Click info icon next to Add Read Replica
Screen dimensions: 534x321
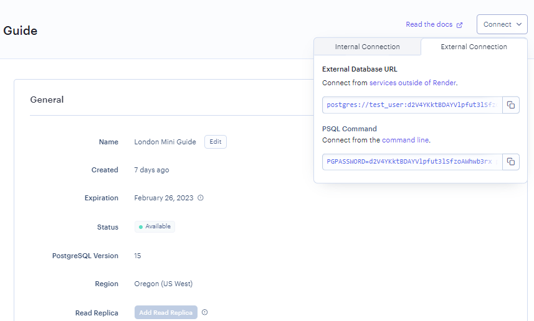204,312
